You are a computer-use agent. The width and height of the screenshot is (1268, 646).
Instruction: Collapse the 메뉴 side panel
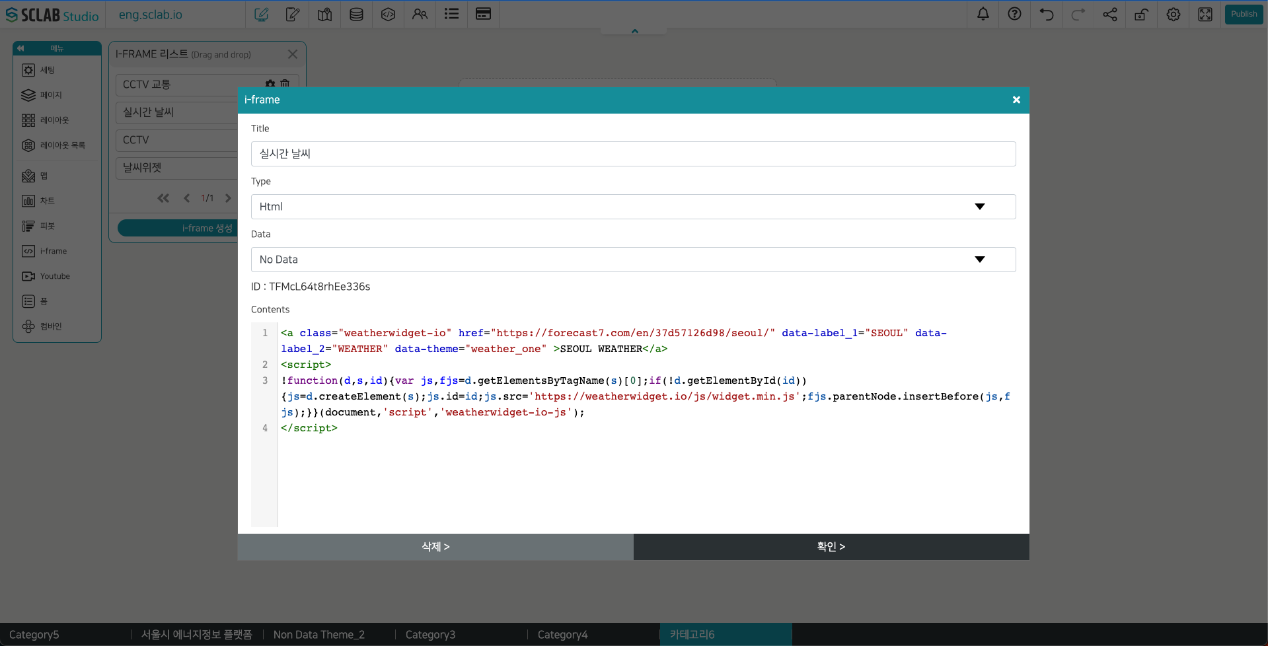(20, 48)
